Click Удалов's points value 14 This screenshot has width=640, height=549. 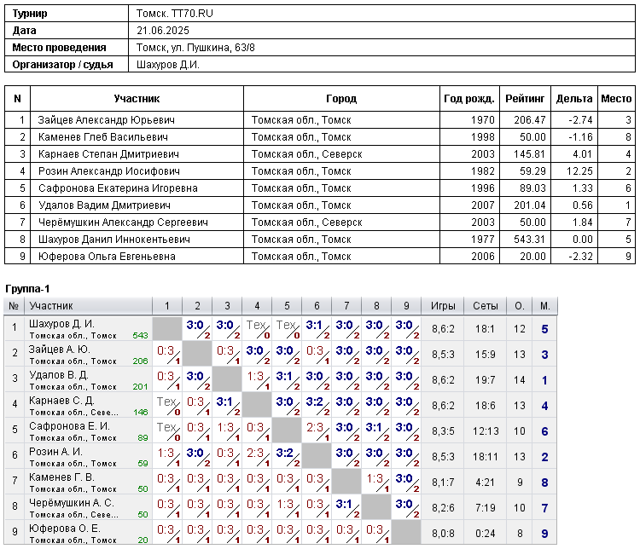[x=519, y=380]
